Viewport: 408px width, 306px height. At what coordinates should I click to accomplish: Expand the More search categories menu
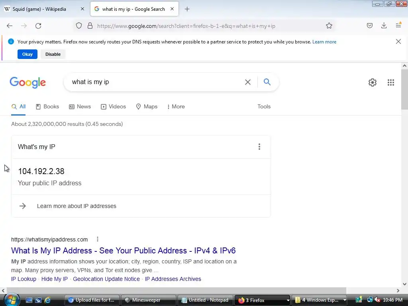pos(176,107)
